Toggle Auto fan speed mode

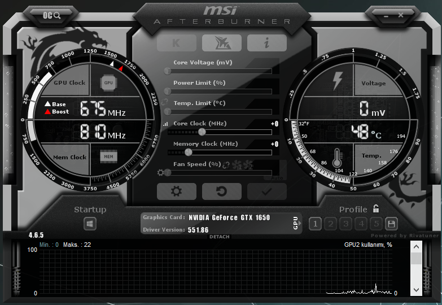277,178
